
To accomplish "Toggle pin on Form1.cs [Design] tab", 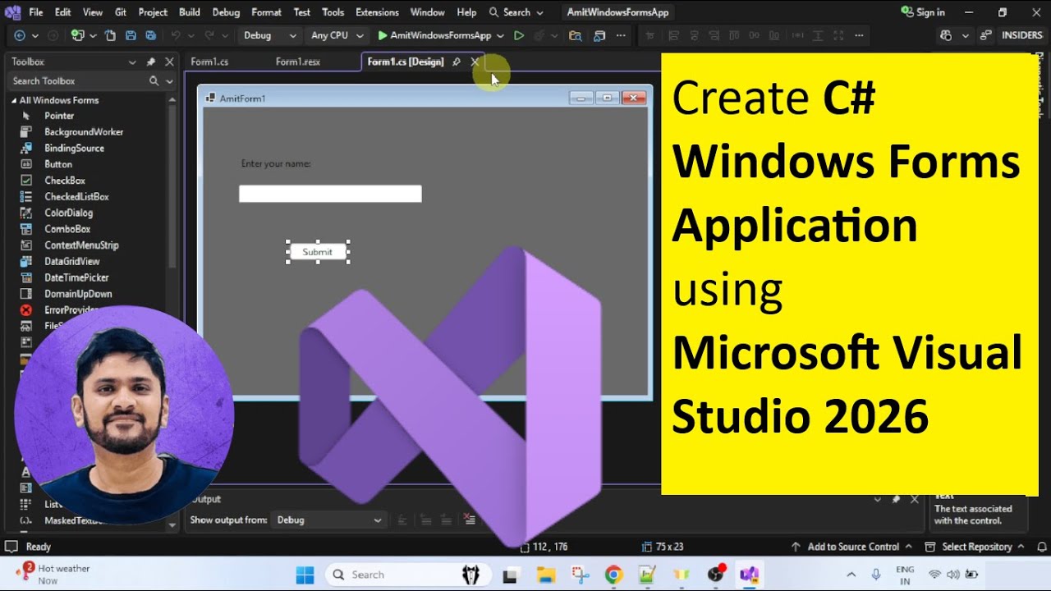I will pos(457,62).
